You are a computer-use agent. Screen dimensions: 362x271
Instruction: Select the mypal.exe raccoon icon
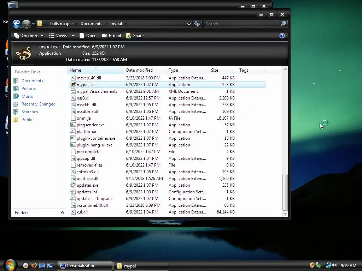click(73, 85)
